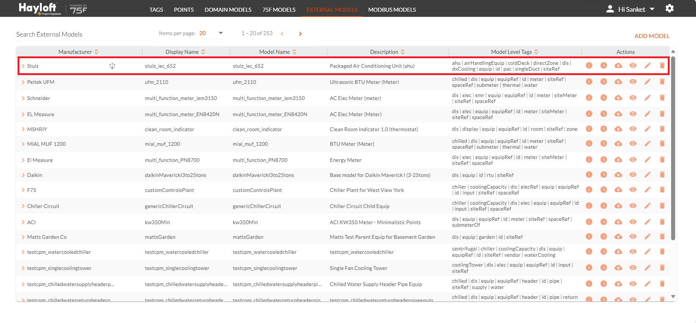Viewport: 696px width, 323px height.
Task: Expand the Stulz row
Action: [23, 66]
